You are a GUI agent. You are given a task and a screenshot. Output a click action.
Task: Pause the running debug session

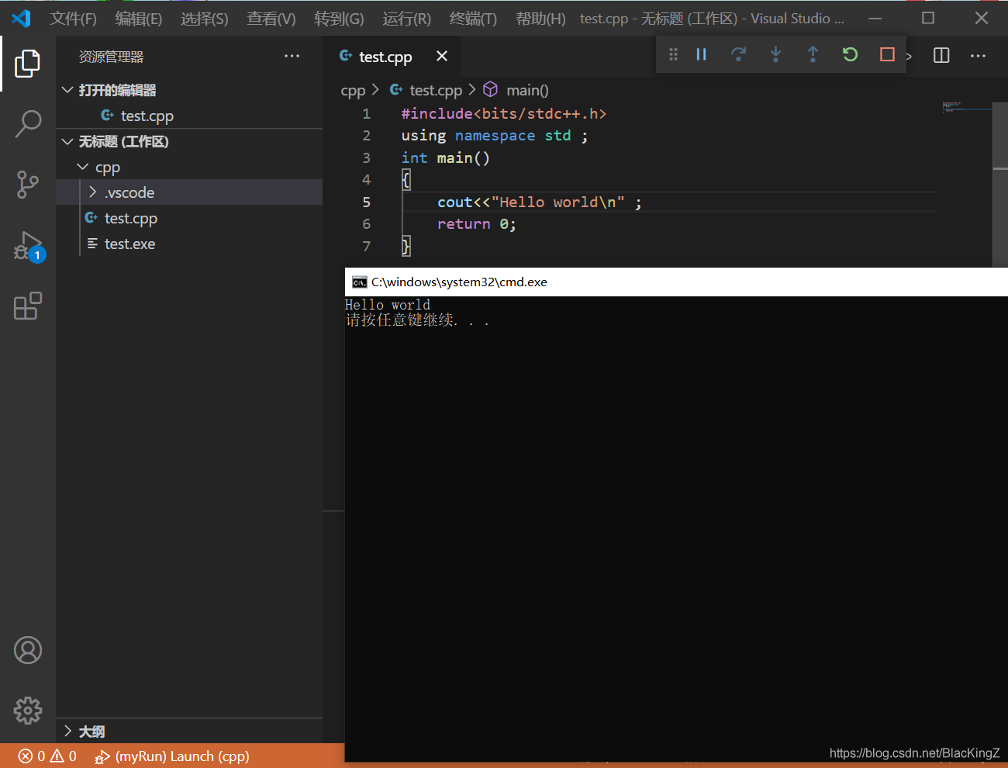pos(701,54)
